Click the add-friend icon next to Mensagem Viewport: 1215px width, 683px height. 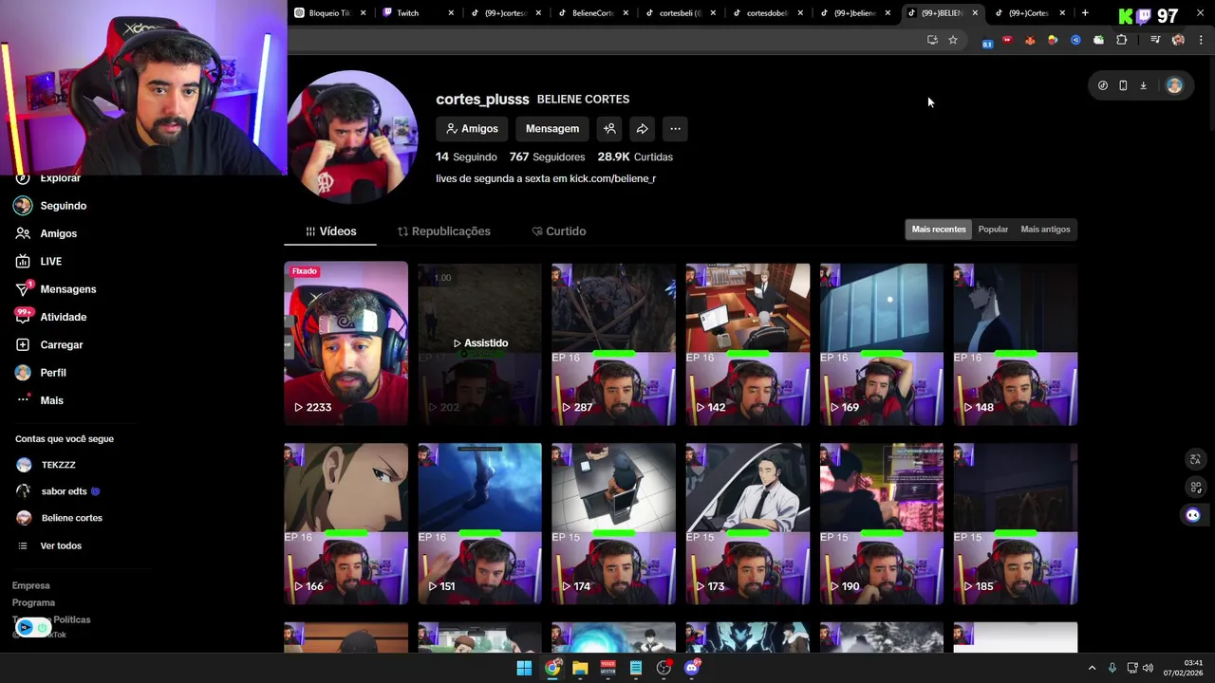(x=609, y=129)
